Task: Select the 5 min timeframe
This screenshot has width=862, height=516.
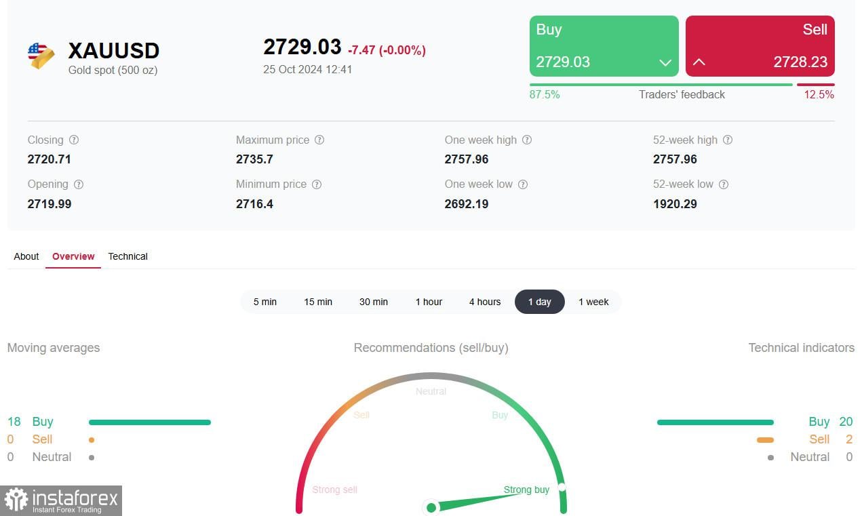Action: [x=265, y=302]
